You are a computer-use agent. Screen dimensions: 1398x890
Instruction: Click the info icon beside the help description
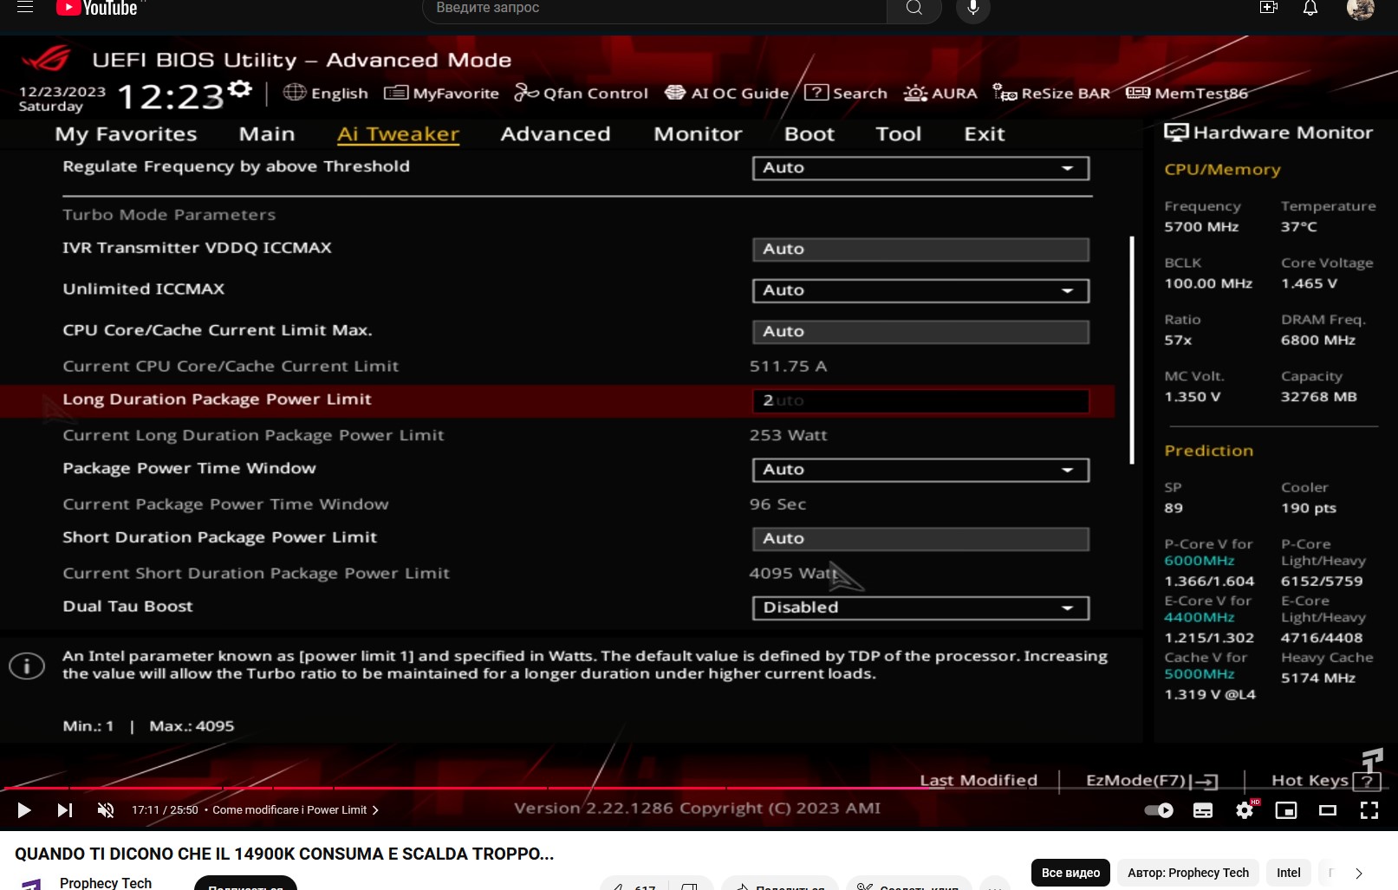pyautogui.click(x=27, y=666)
